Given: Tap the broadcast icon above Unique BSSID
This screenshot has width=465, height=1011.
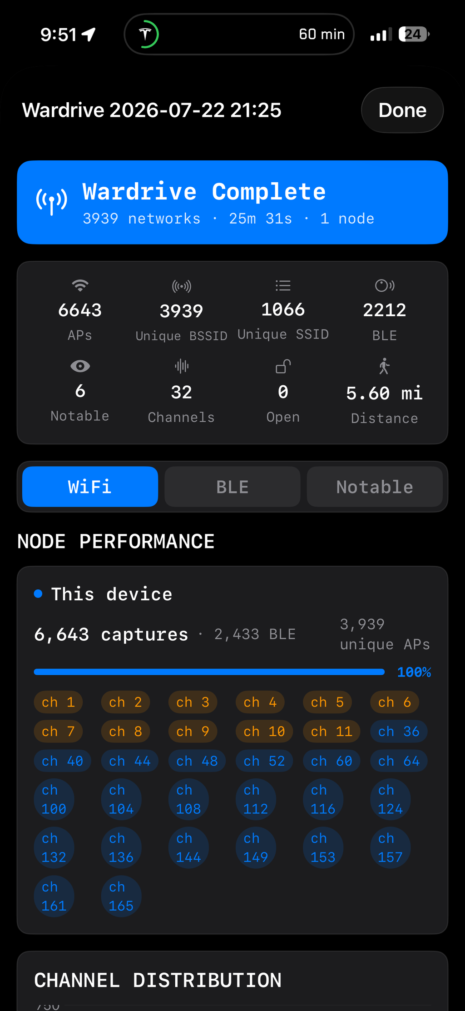Looking at the screenshot, I should click(182, 286).
